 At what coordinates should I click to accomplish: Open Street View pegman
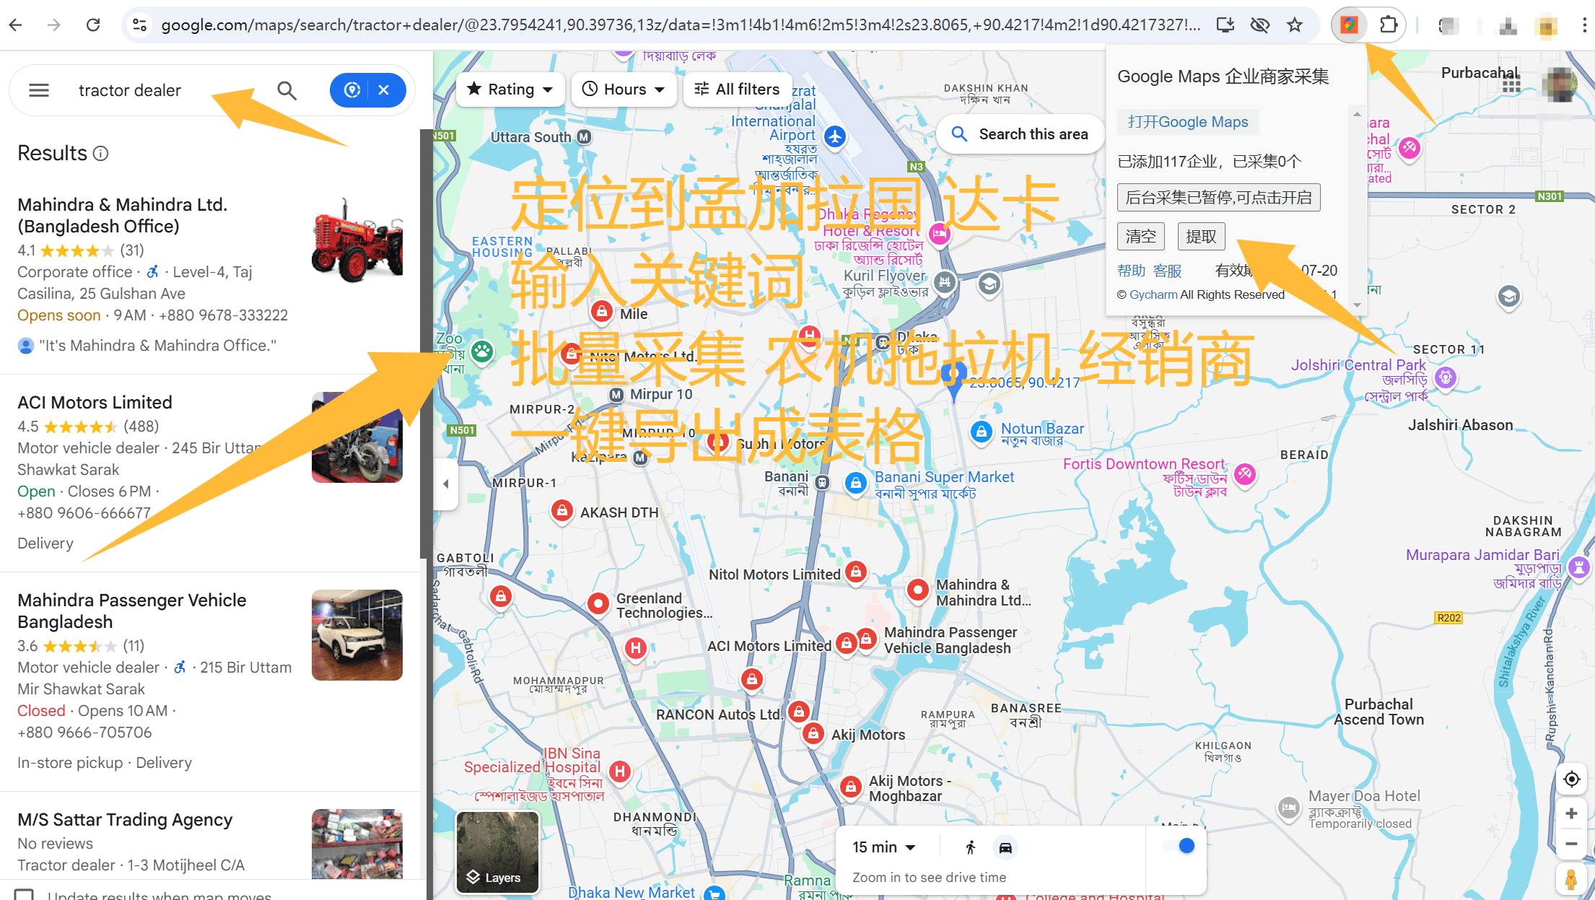tap(1571, 880)
